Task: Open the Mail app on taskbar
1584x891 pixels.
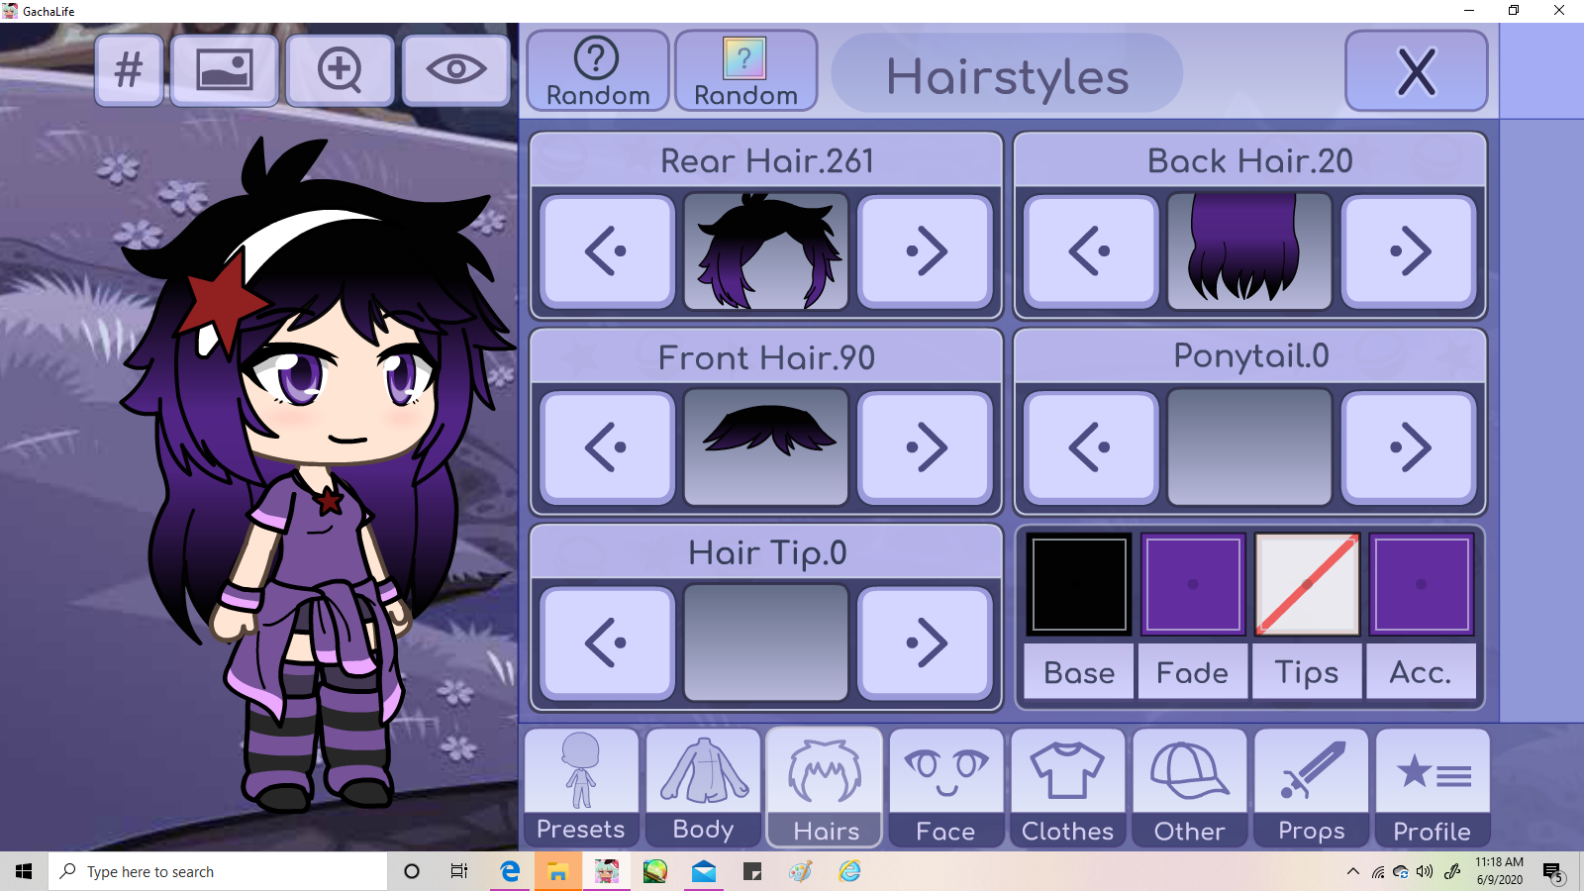Action: 704,871
